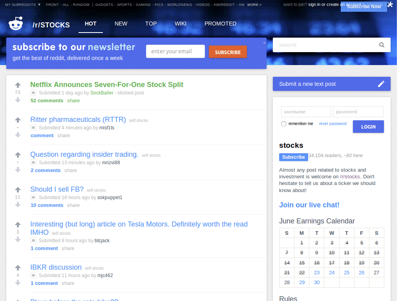Screen dimensions: 402x301
Task: Open the self-post icon for Netflix post
Action: pos(33,92)
